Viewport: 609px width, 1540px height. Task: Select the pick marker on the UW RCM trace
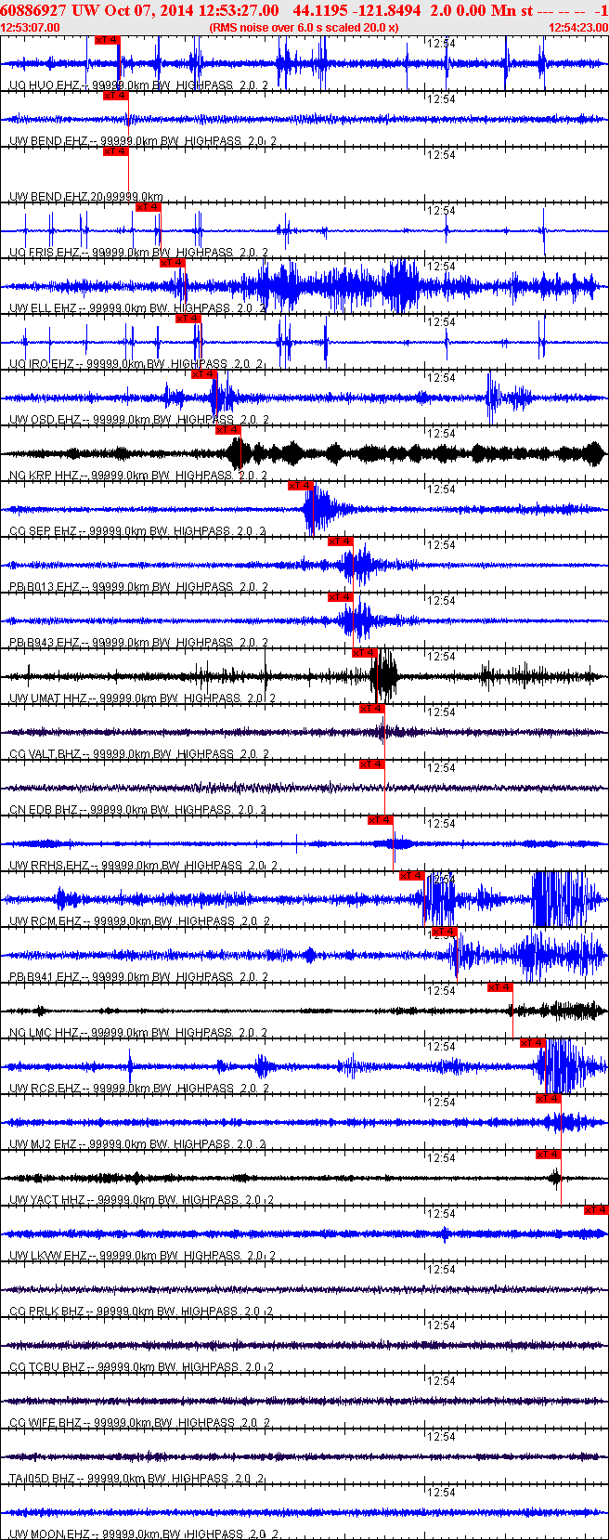coord(412,876)
